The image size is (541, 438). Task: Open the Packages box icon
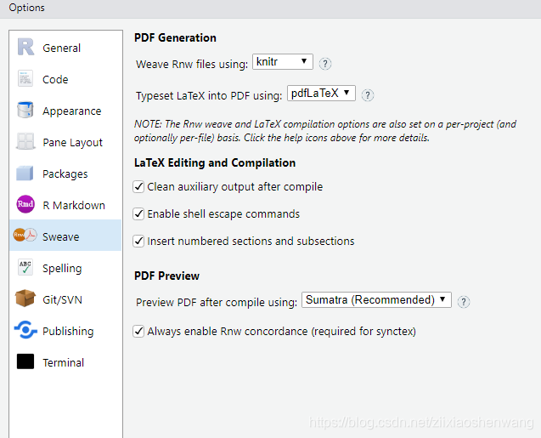[x=25, y=173]
